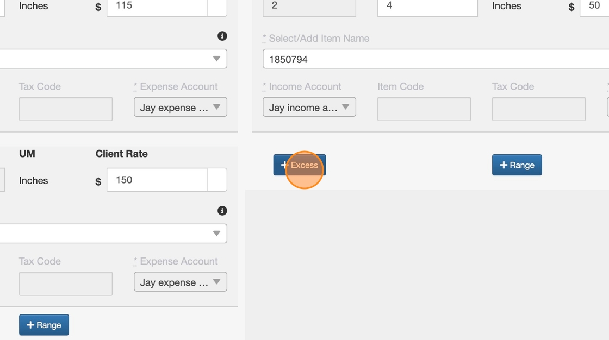
Task: Click the upper info icon above the dropdown
Action: 222,36
